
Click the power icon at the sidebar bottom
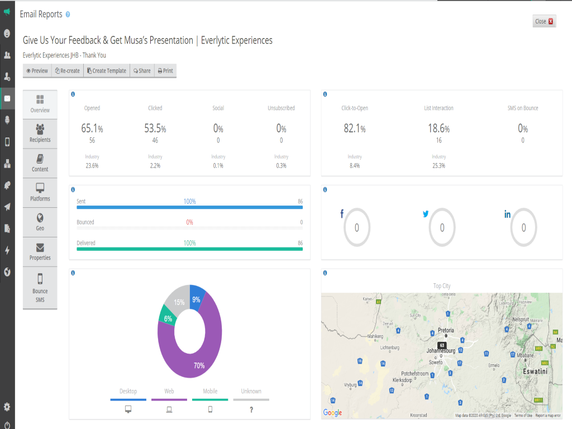click(x=7, y=425)
